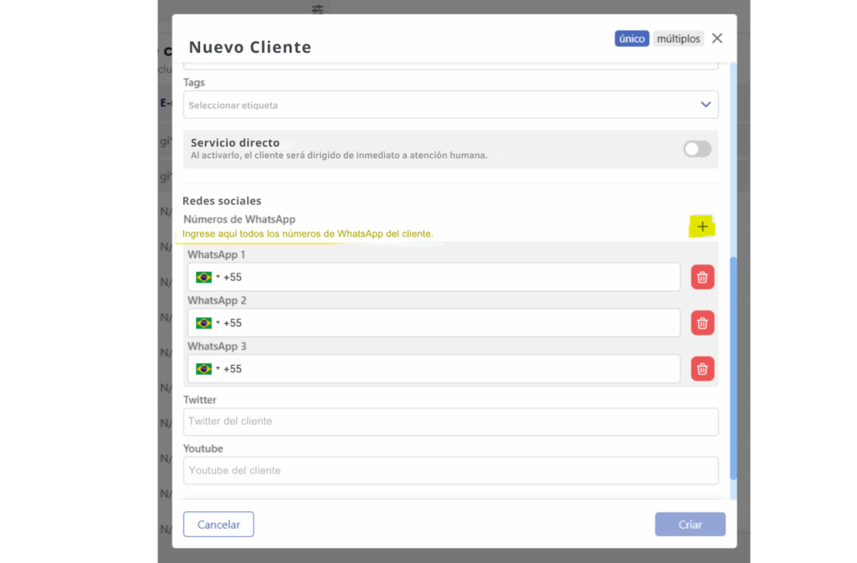Viewport: 857px width, 563px height.
Task: Open country selector arrow for WhatsApp 2
Action: point(218,323)
